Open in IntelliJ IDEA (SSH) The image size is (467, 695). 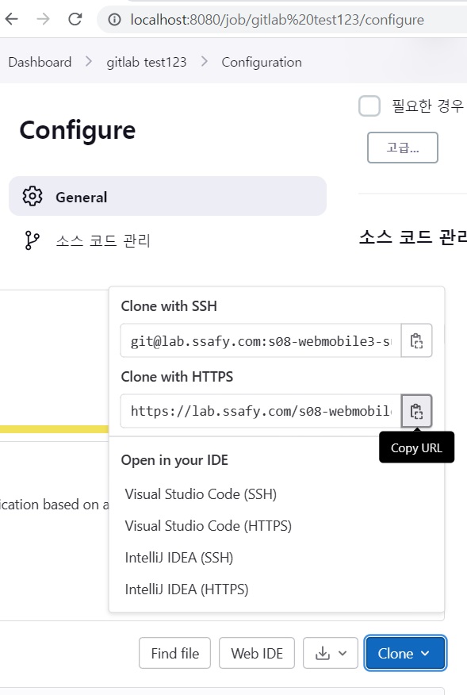click(x=179, y=558)
